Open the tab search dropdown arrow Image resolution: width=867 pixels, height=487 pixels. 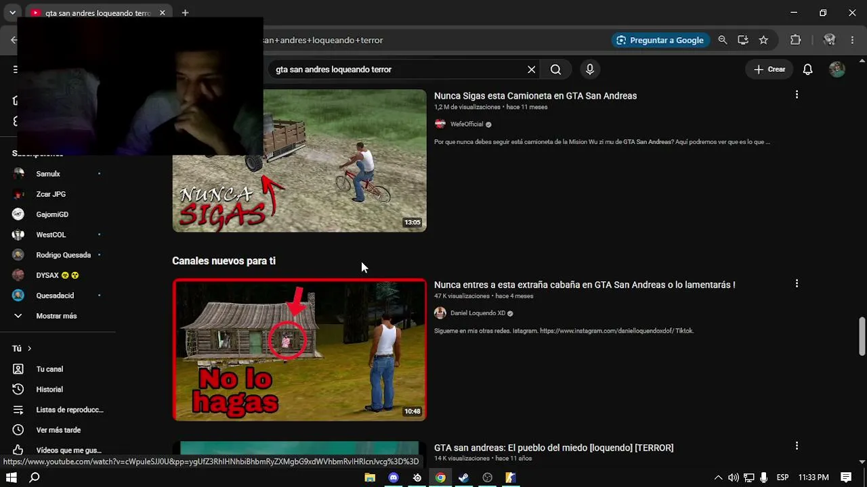point(12,13)
